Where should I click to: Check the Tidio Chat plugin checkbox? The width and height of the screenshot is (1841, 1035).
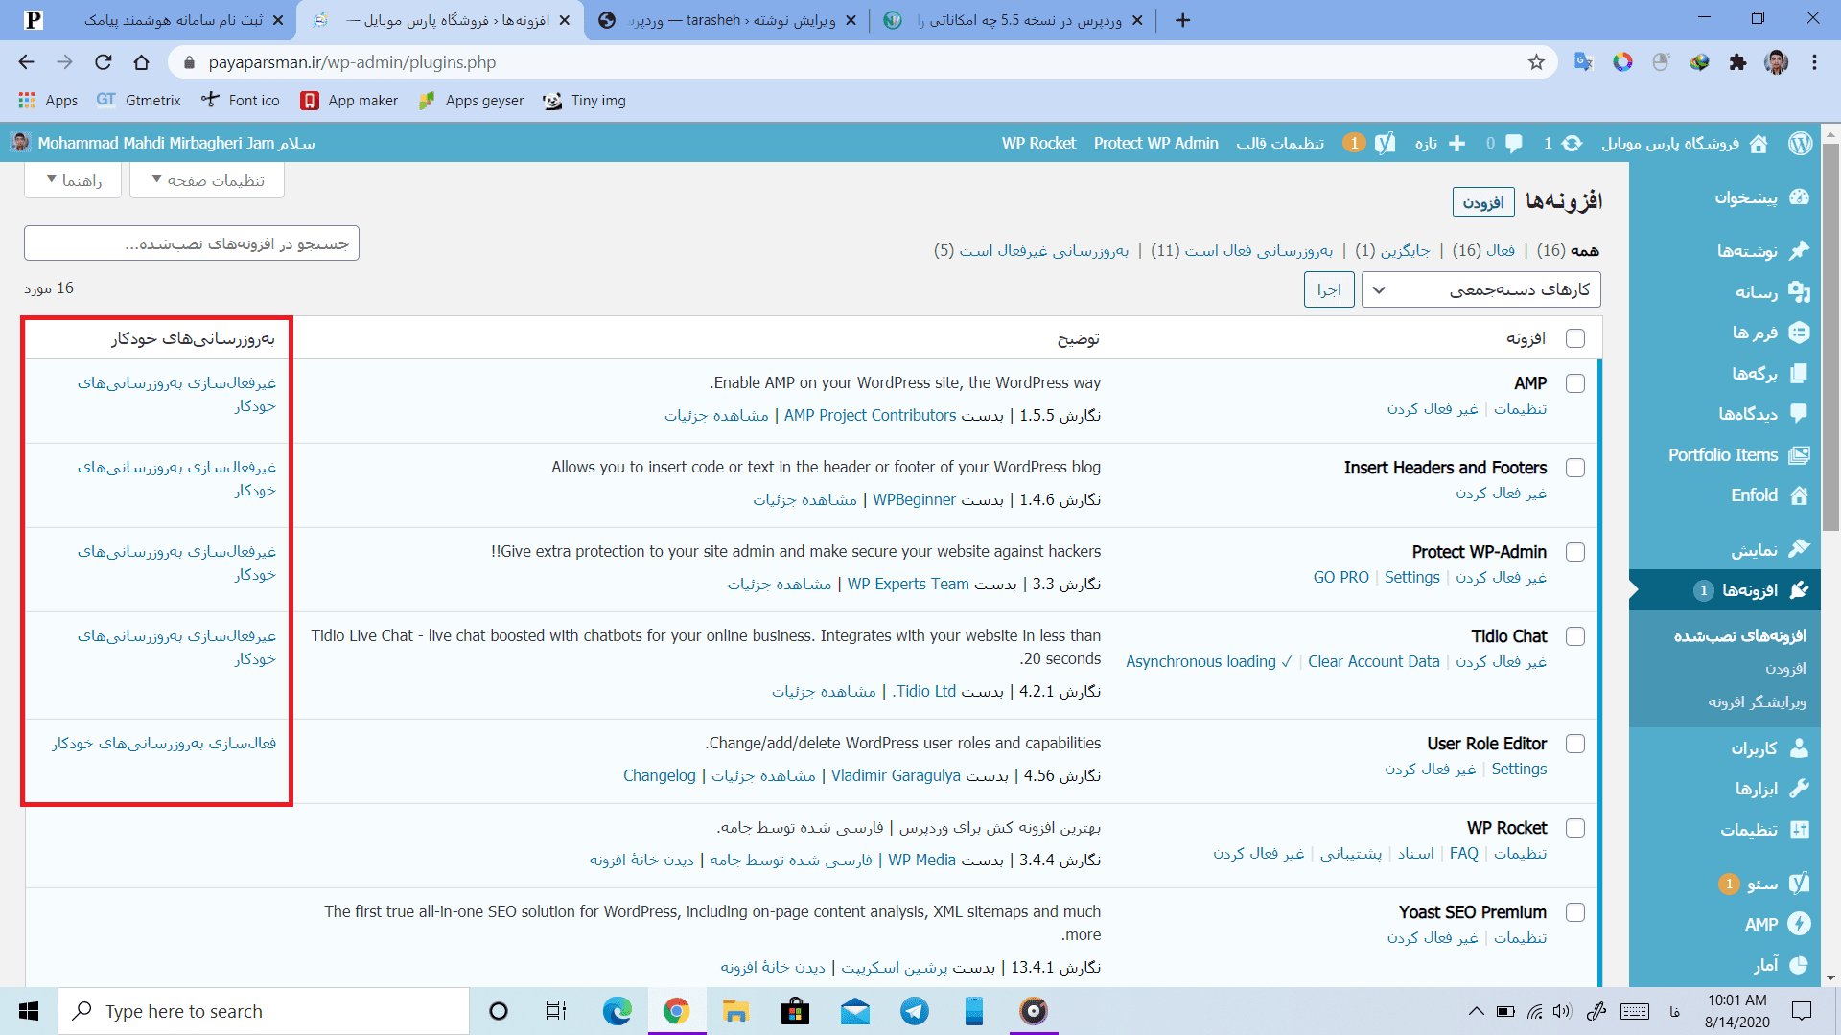point(1574,636)
